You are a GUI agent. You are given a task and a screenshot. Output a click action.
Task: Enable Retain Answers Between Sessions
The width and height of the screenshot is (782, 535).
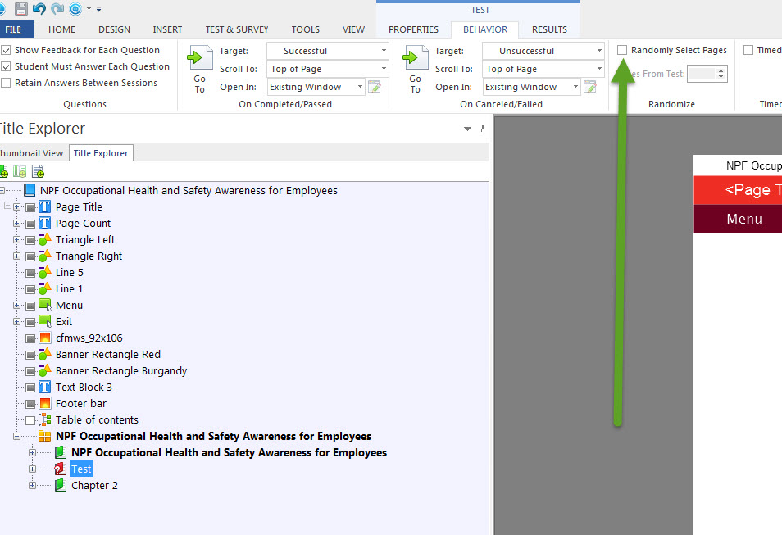[x=6, y=83]
